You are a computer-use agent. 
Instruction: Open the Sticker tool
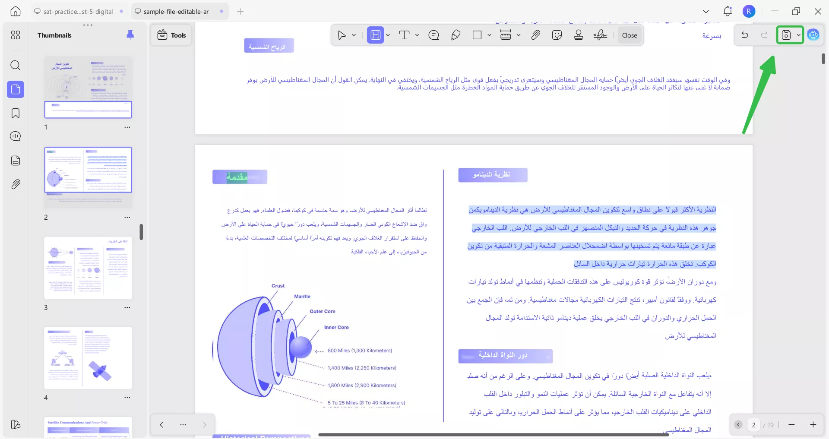click(557, 35)
